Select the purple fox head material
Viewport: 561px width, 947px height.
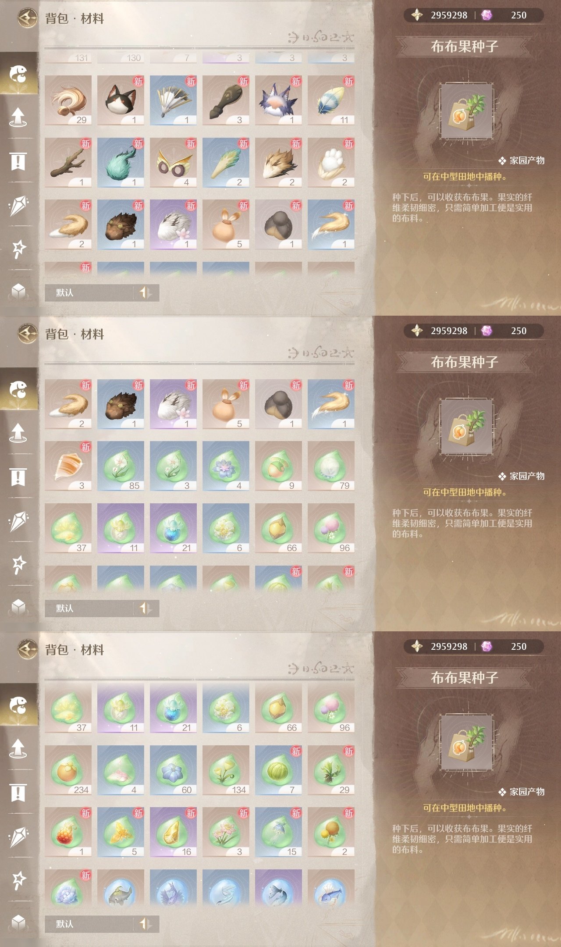278,100
